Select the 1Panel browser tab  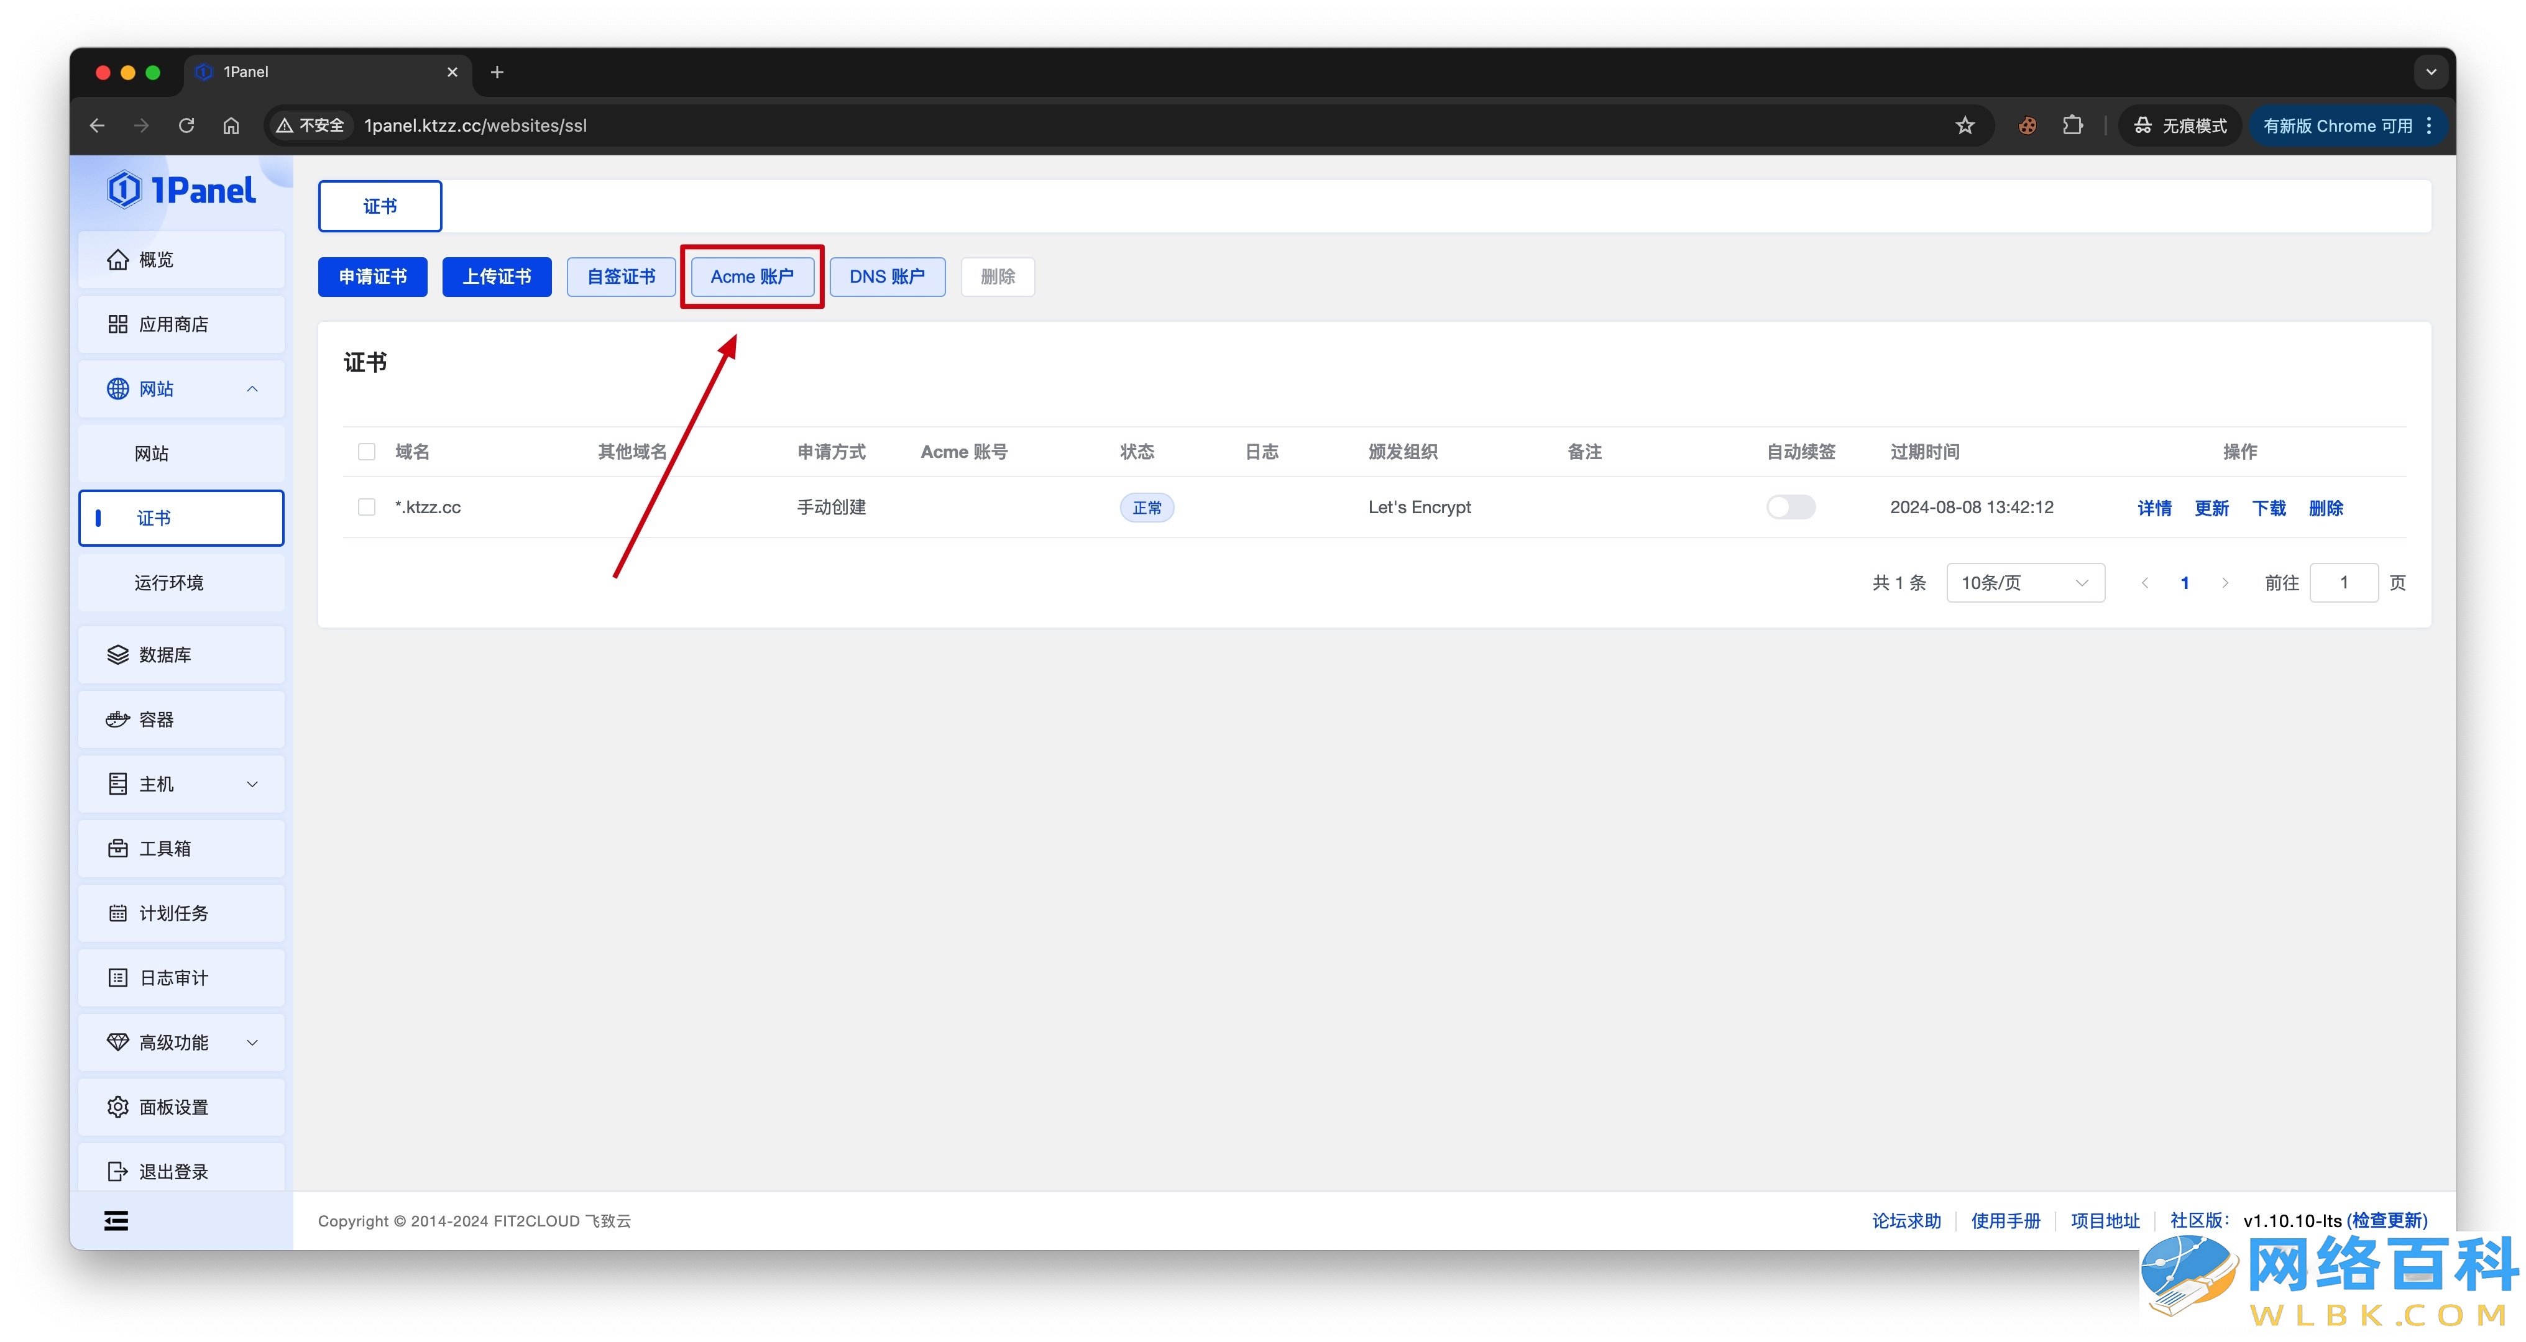tap(328, 73)
